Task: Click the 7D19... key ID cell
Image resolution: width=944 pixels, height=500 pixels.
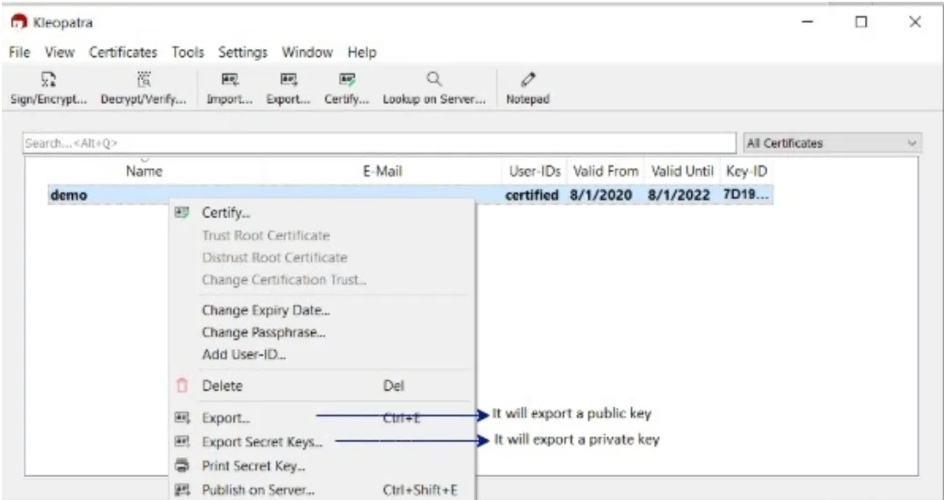Action: [746, 195]
